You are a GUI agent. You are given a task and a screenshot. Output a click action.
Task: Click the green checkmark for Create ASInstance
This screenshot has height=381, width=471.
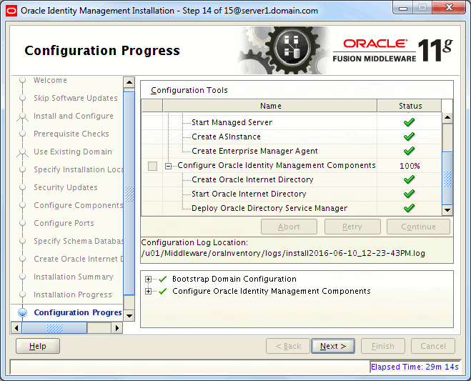[x=409, y=137]
